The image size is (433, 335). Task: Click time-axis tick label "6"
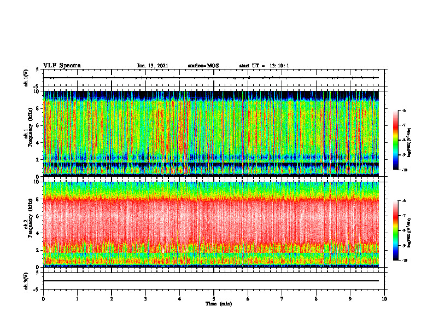point(248,299)
